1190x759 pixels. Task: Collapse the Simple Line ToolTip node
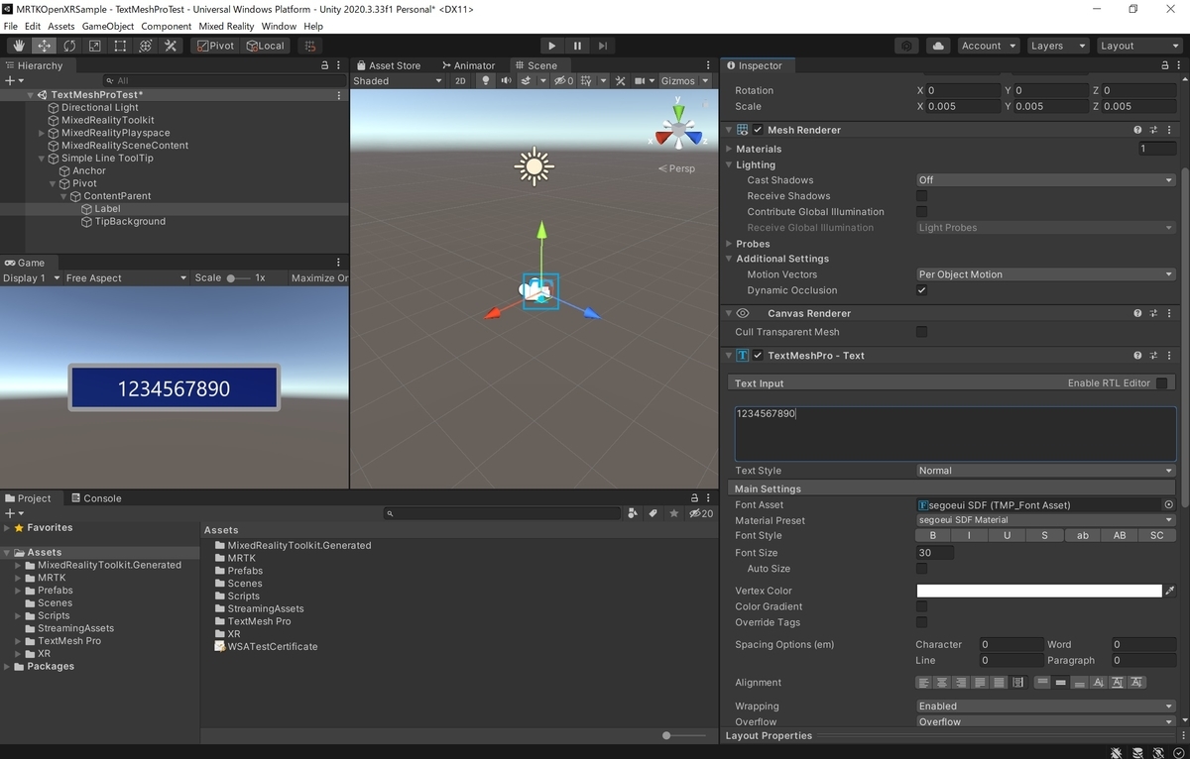click(42, 159)
